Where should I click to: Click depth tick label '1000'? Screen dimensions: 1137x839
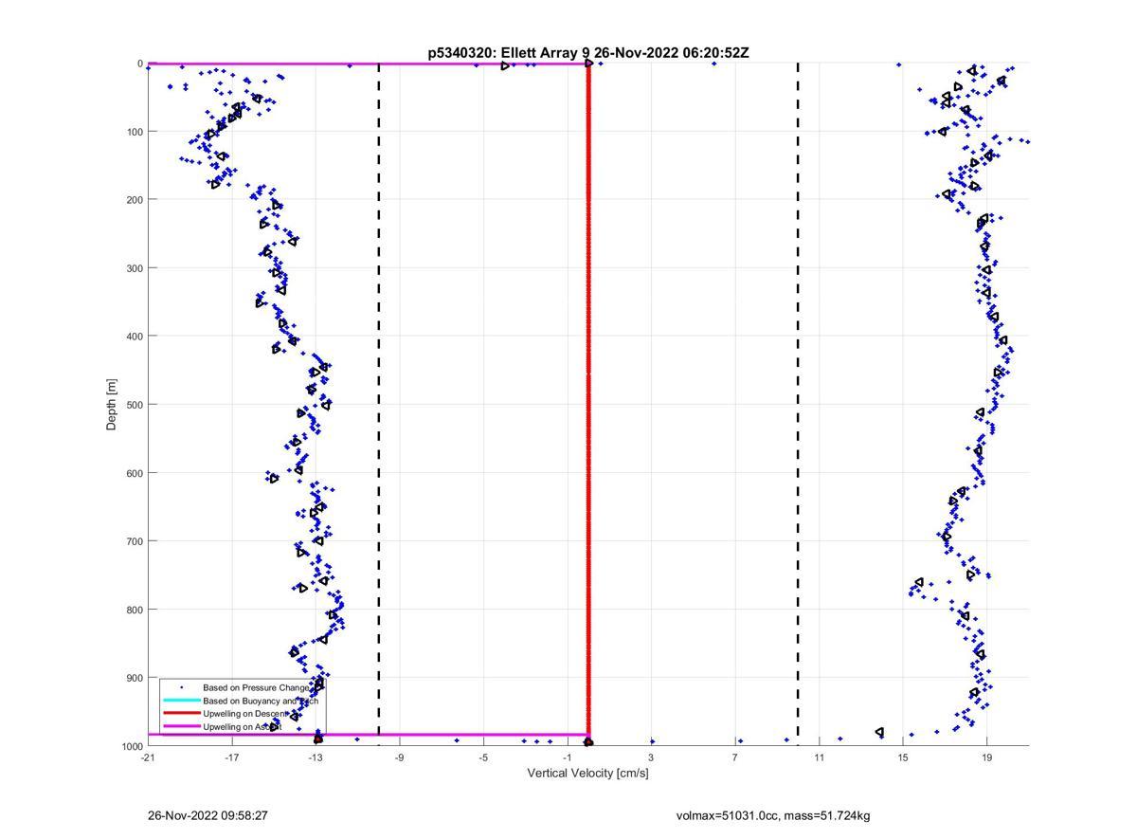click(132, 746)
